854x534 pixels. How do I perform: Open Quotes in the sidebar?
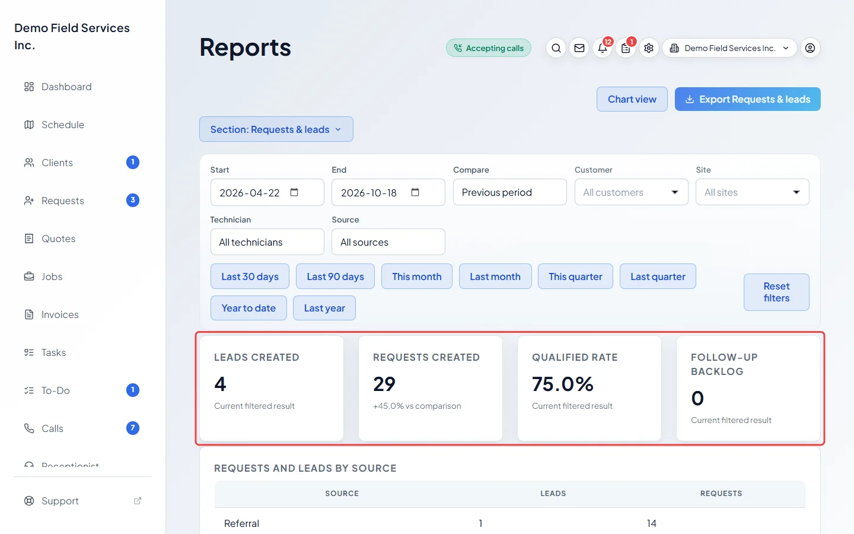(x=83, y=239)
